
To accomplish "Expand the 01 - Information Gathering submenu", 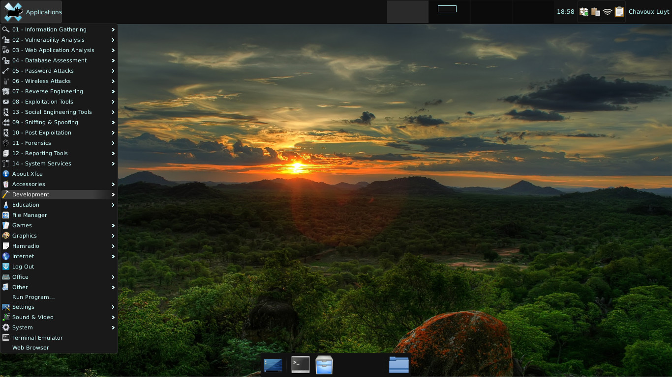I will coord(59,29).
